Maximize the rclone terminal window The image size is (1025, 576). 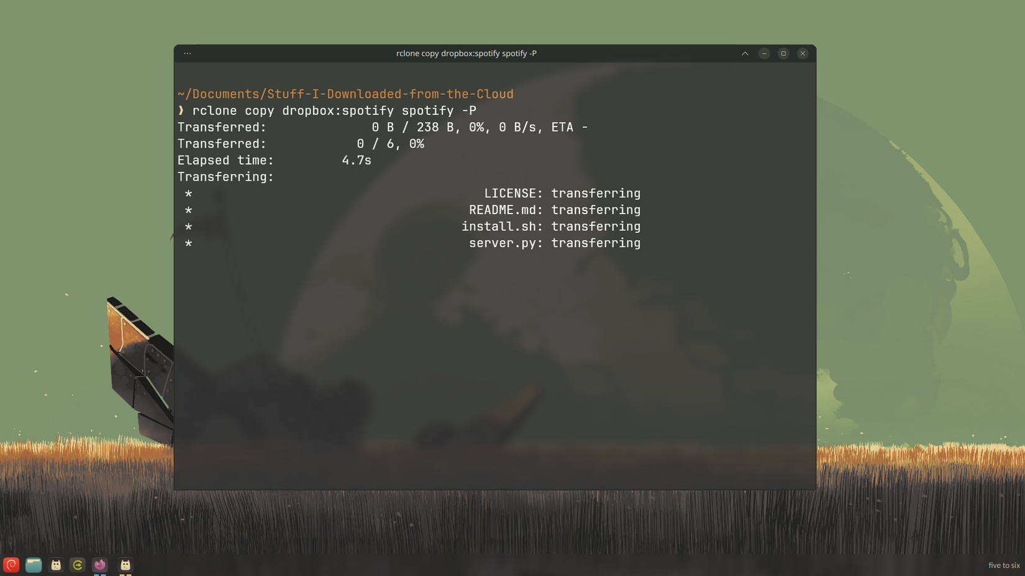(x=783, y=53)
